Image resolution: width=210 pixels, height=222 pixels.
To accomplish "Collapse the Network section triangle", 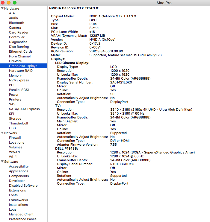I will pos(2,133).
